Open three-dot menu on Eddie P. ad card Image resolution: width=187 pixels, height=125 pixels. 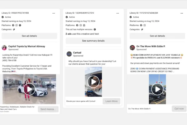pos(182,13)
